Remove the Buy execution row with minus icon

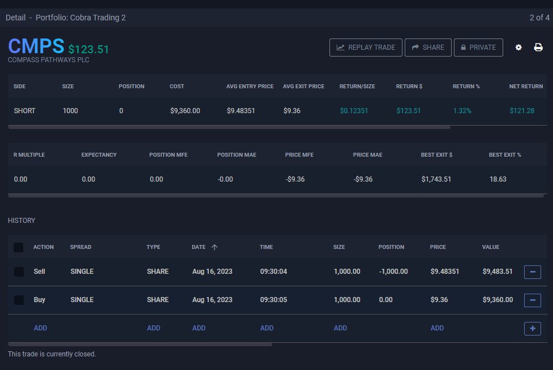(x=532, y=300)
